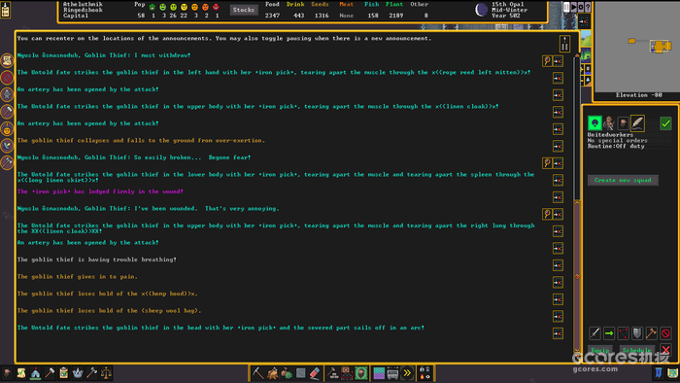
Task: Select the gather plants designation
Action: point(287,373)
